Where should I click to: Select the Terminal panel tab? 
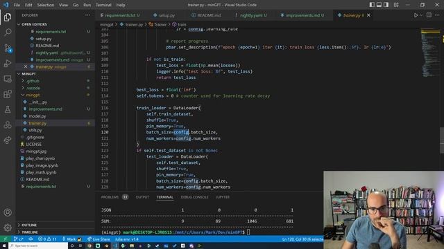point(165,197)
